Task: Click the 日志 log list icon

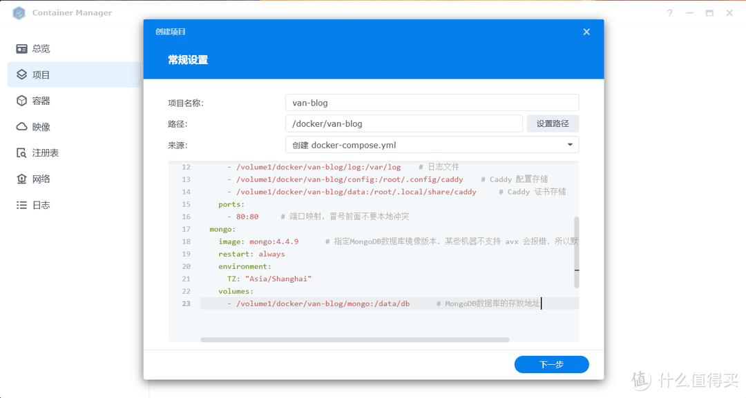Action: point(21,206)
